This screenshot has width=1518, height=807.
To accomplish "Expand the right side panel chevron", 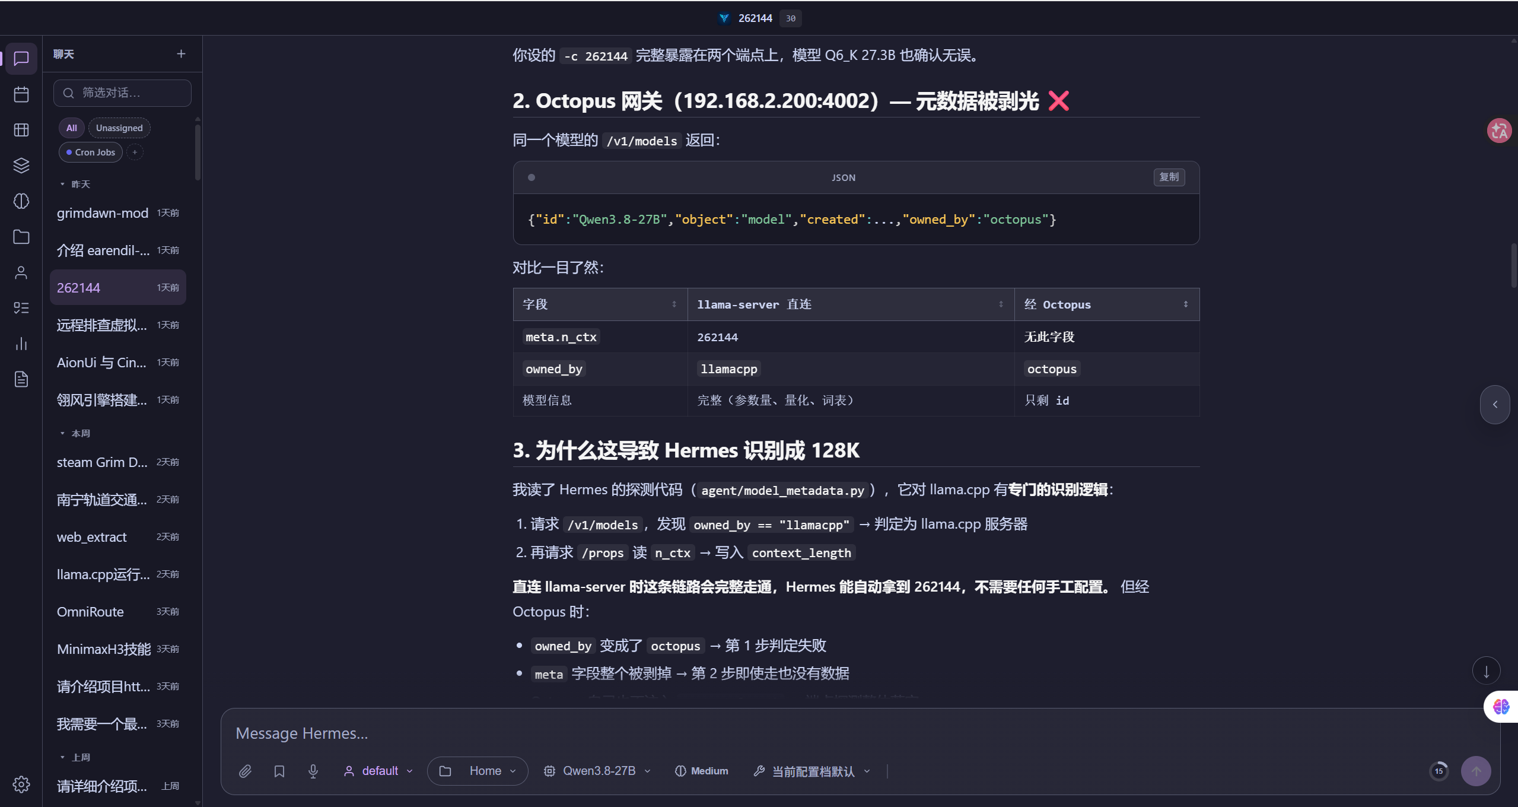I will point(1495,404).
